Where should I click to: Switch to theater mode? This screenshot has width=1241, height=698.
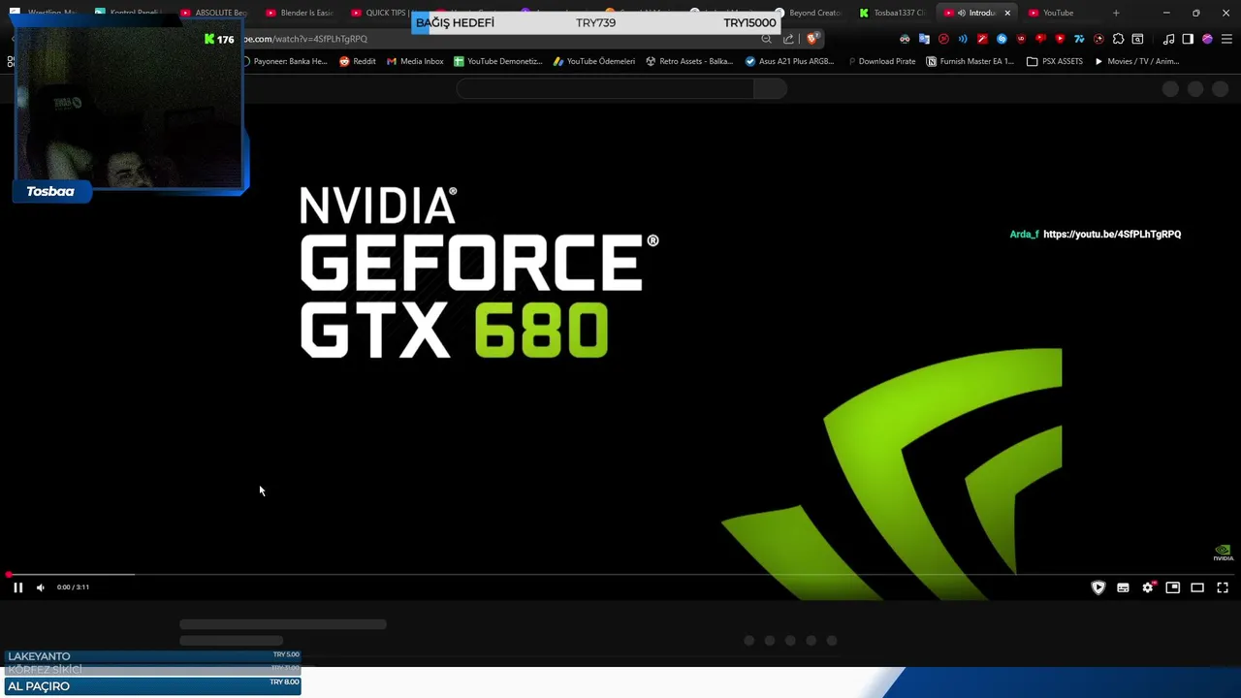point(1197,587)
